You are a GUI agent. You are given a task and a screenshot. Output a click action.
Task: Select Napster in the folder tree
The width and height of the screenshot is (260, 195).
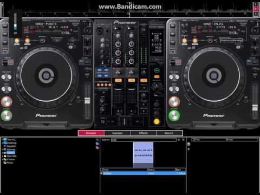click(x=11, y=146)
